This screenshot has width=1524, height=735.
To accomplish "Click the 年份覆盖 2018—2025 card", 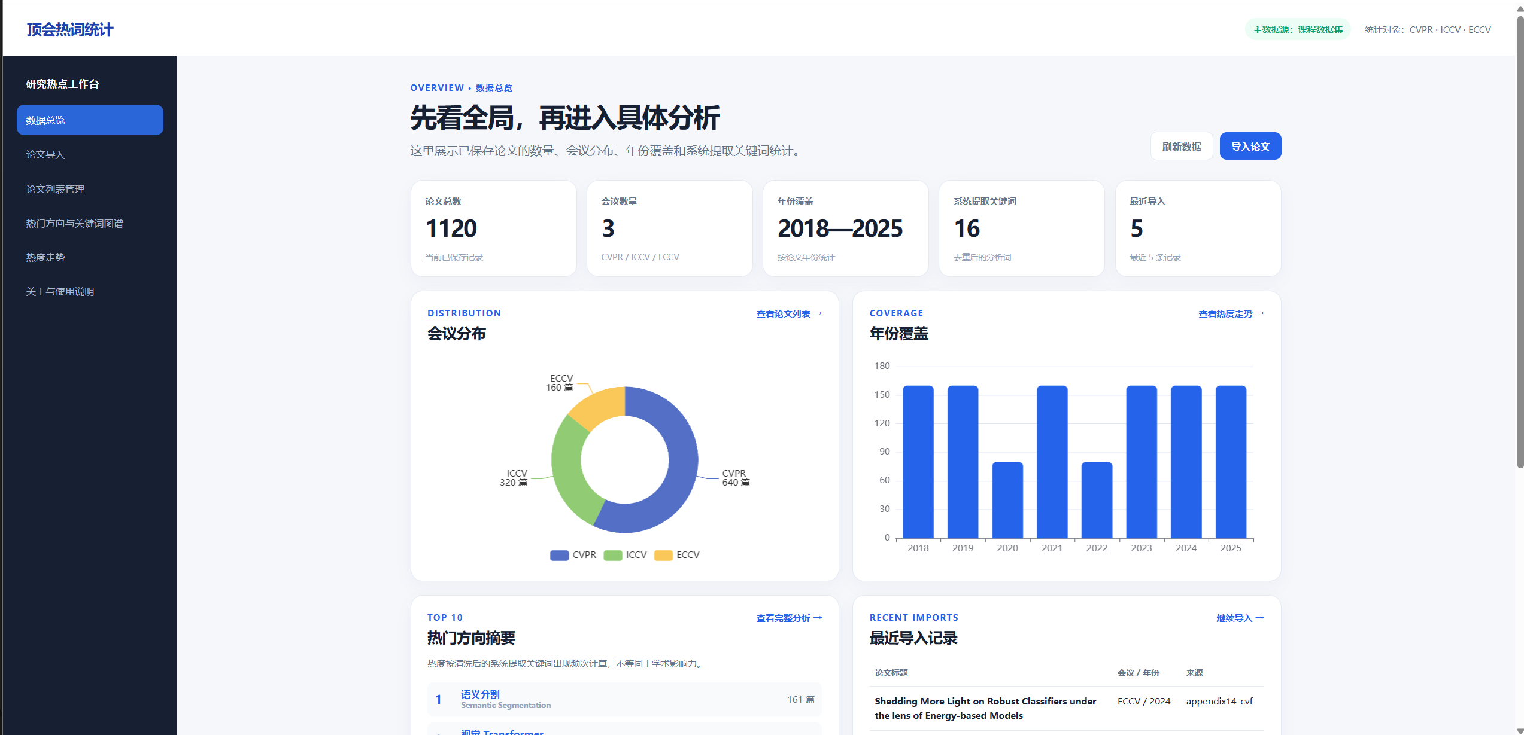I will (x=845, y=228).
